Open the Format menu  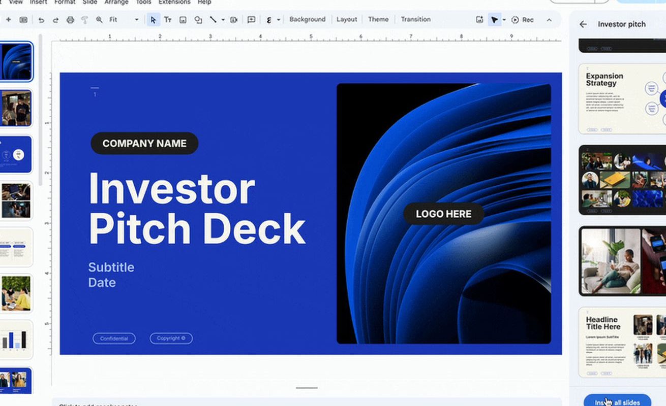65,2
